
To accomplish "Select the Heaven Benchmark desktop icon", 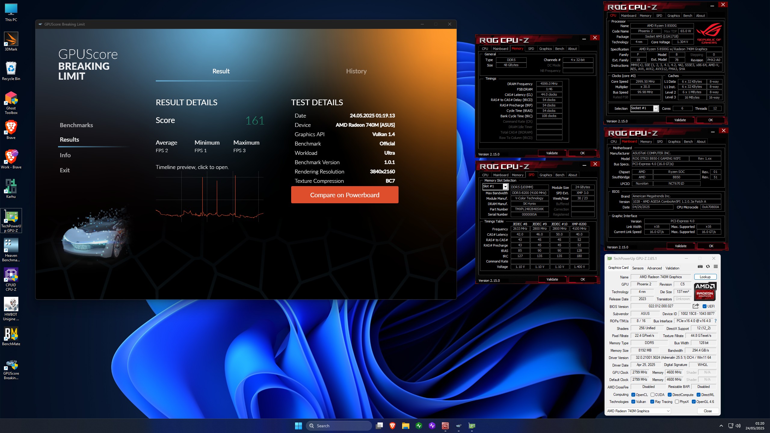I will [11, 250].
